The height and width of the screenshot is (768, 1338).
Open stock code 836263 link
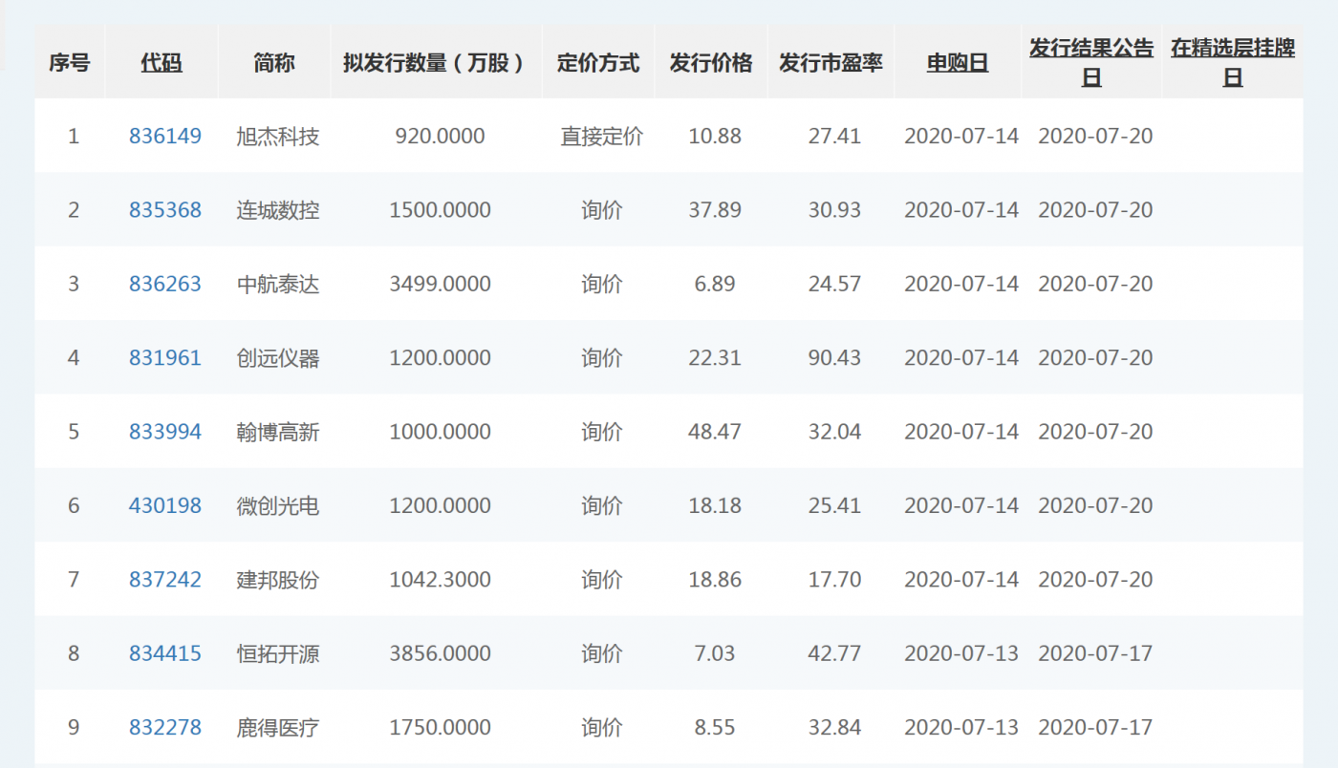pos(165,284)
